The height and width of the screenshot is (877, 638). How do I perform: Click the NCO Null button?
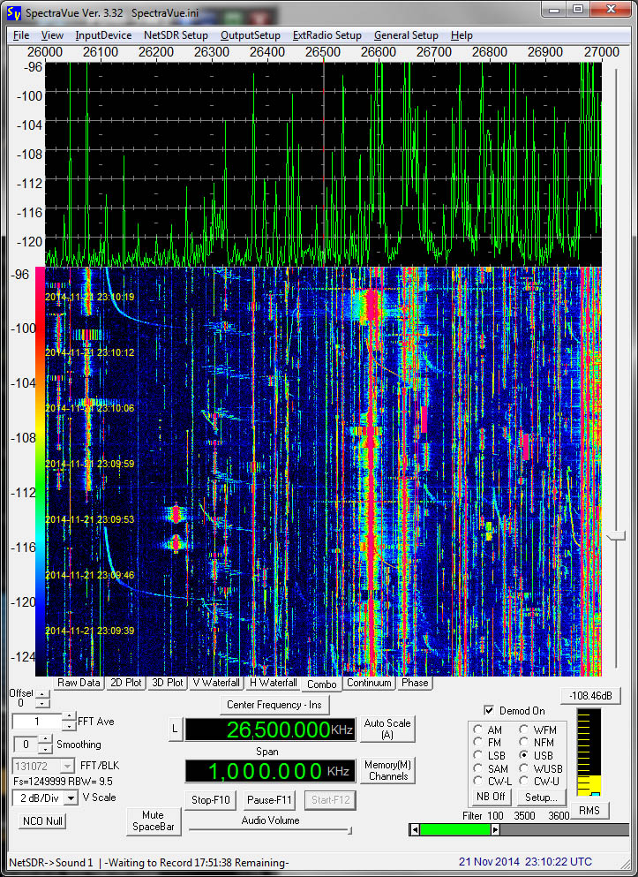click(x=42, y=821)
